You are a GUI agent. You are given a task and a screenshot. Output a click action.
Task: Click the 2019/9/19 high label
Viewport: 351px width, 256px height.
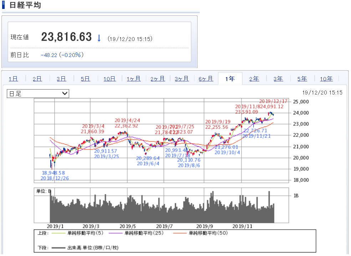point(218,122)
